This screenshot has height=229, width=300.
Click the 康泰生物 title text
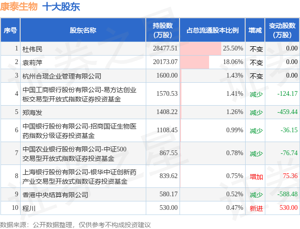(x=19, y=6)
